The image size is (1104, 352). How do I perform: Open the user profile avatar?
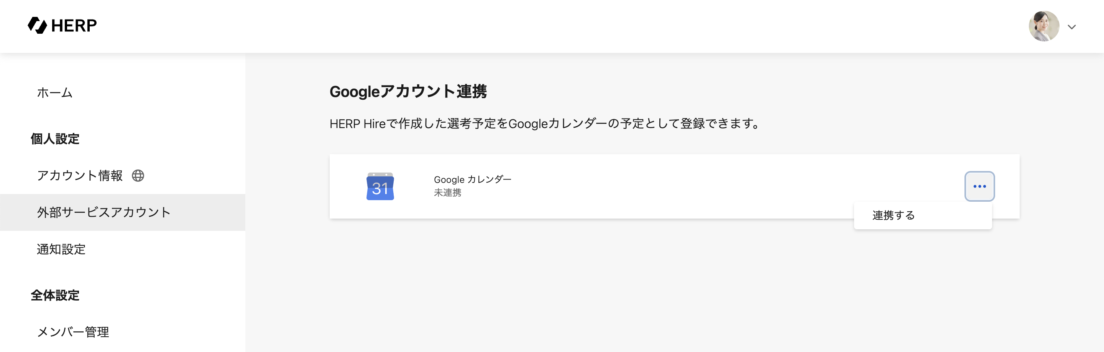point(1043,26)
